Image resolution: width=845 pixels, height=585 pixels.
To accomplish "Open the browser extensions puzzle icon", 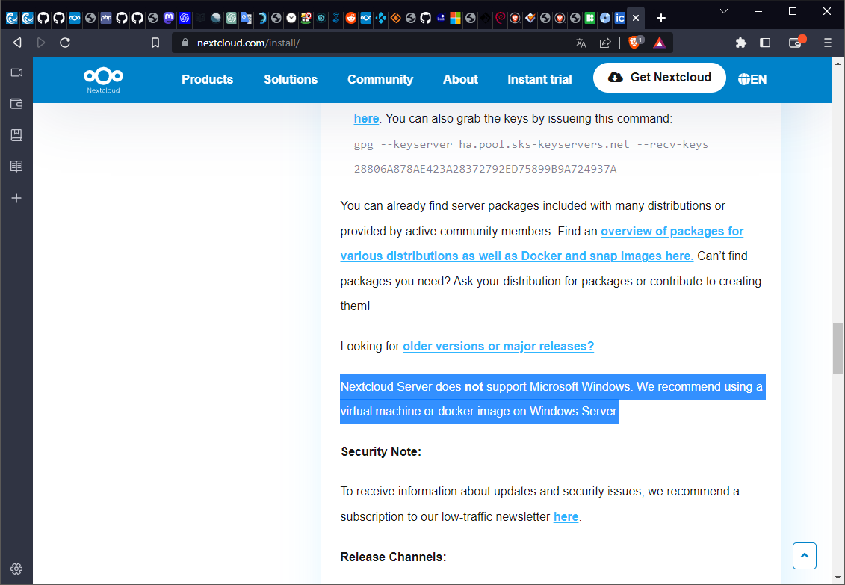I will coord(741,43).
